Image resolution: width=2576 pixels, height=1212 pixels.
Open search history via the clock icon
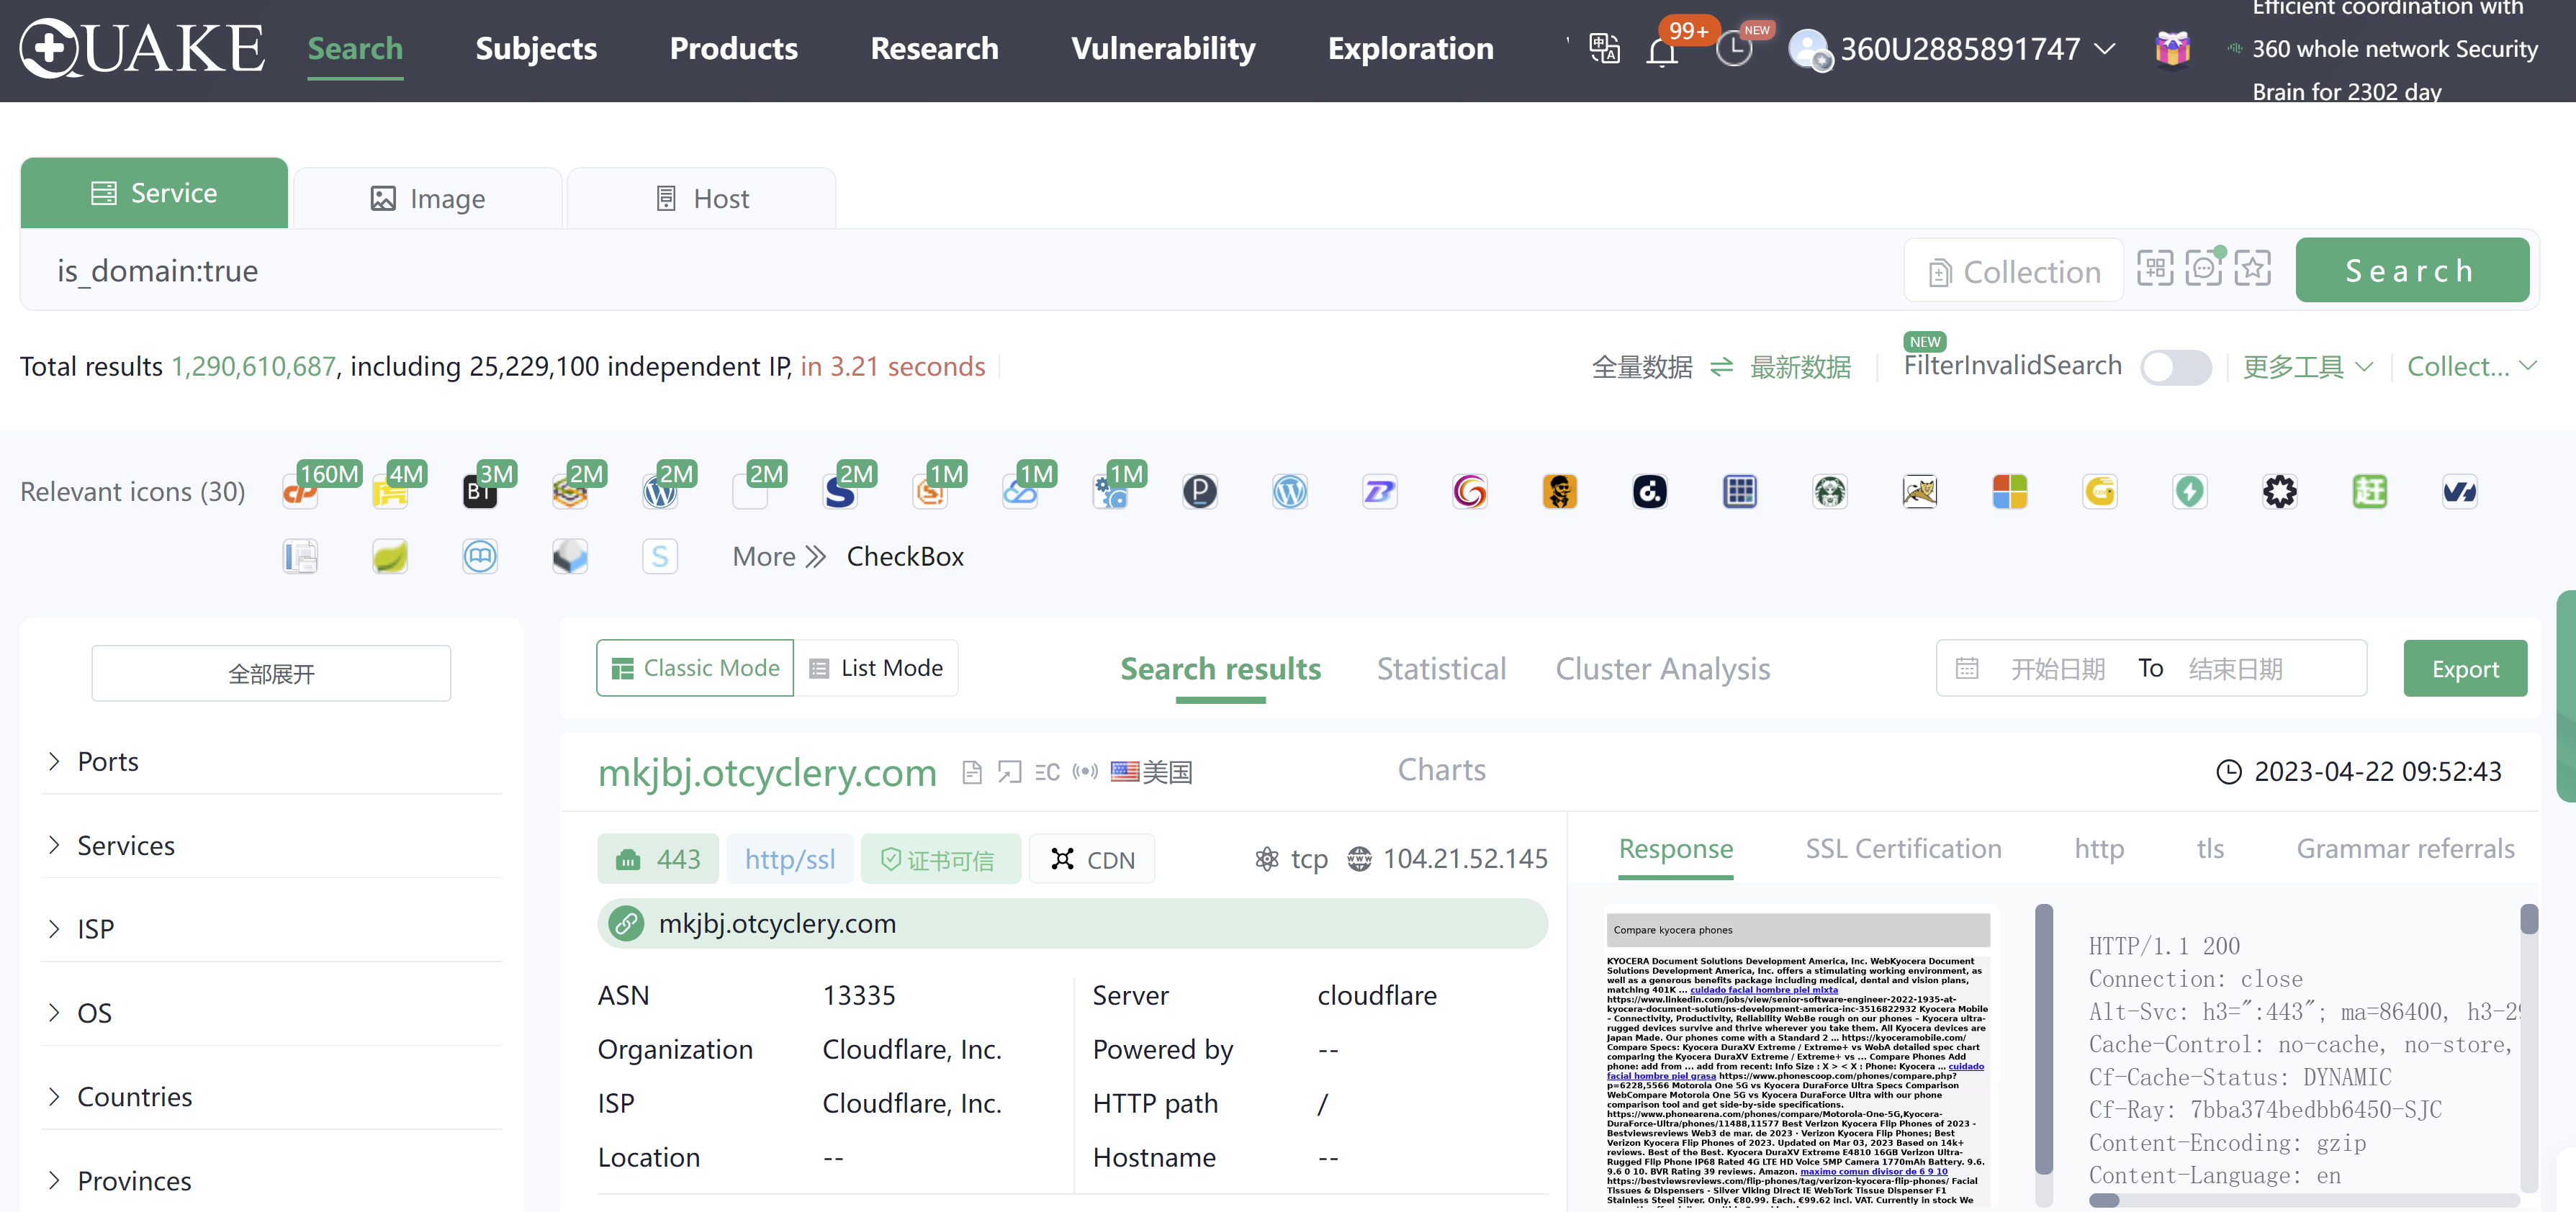[x=1734, y=47]
